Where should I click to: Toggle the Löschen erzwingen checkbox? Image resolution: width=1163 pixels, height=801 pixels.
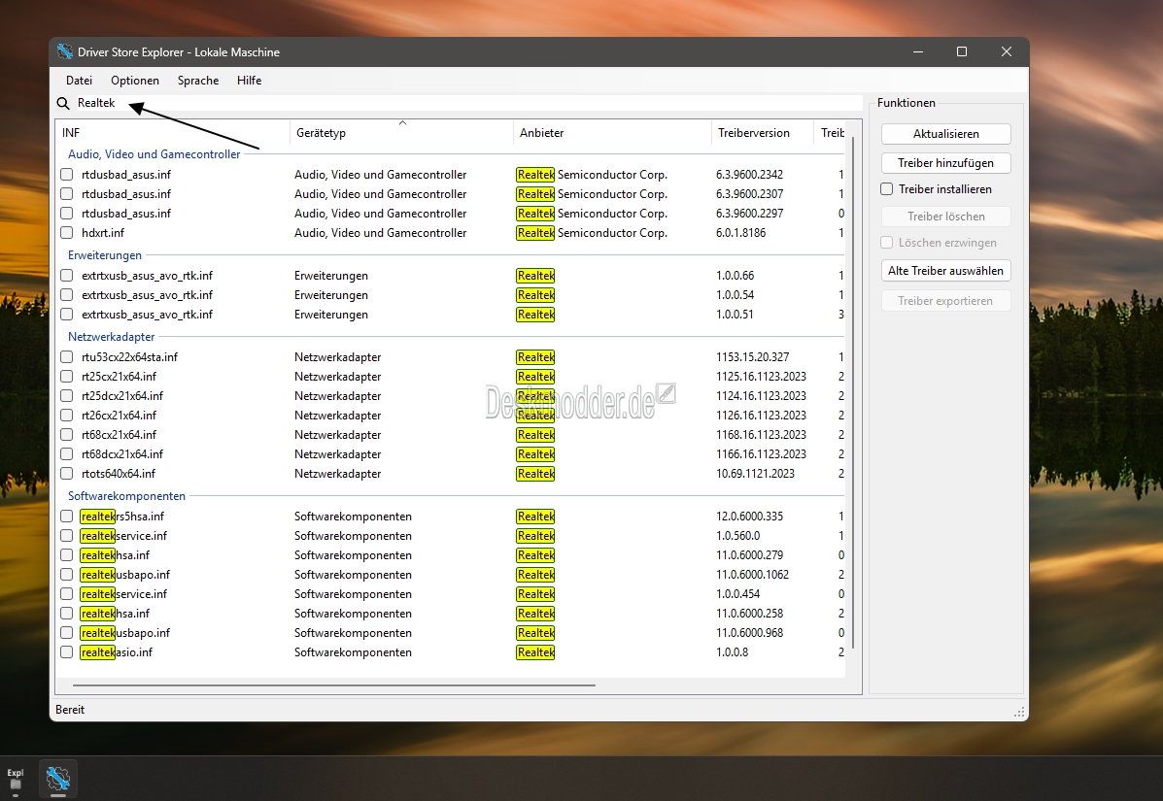point(886,243)
